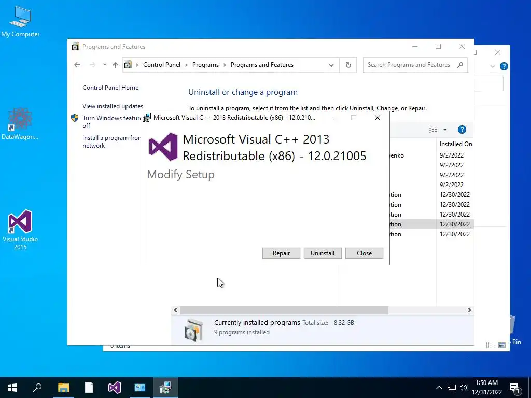Open the recent locations dropdown
Image resolution: width=531 pixels, height=398 pixels.
(105, 65)
